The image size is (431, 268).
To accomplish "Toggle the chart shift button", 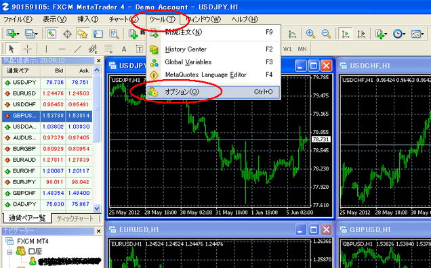I will click(x=361, y=34).
